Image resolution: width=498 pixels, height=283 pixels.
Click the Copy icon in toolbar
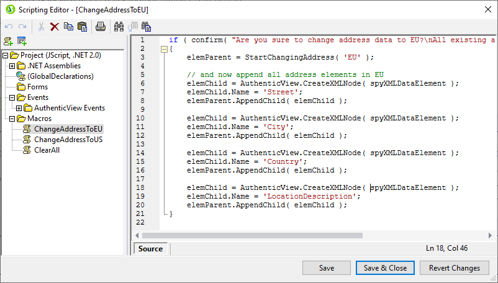point(68,26)
